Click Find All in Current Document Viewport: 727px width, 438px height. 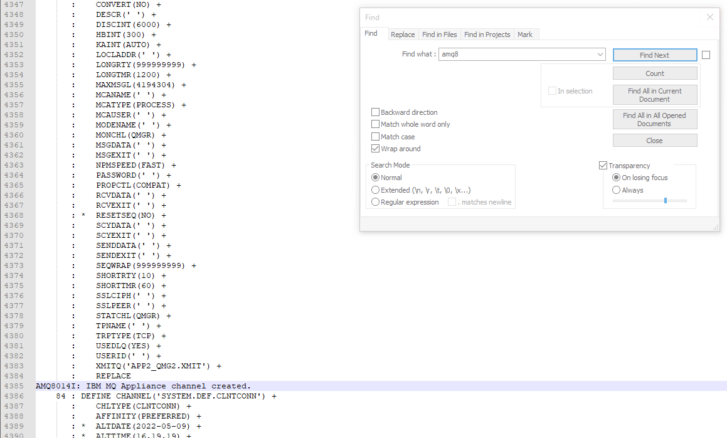pos(655,95)
